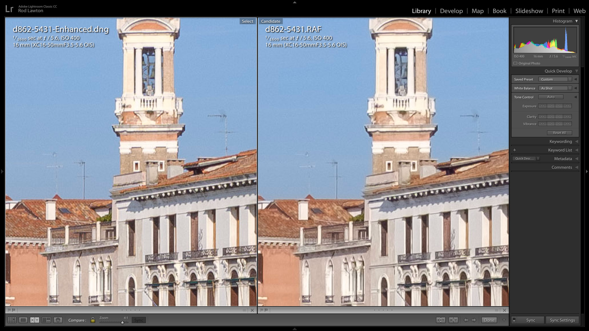
Task: Click the Library module tab
Action: (x=421, y=11)
